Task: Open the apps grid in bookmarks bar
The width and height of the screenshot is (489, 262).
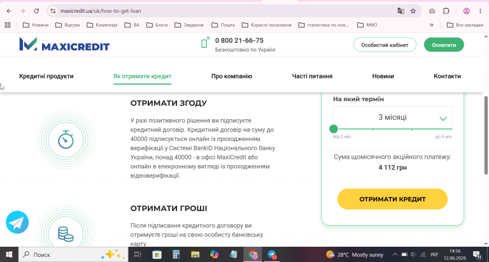Action: coord(8,25)
